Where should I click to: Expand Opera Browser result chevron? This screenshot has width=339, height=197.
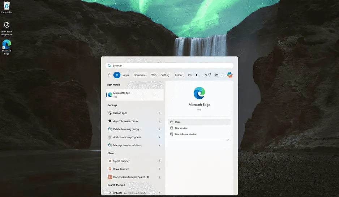point(159,161)
